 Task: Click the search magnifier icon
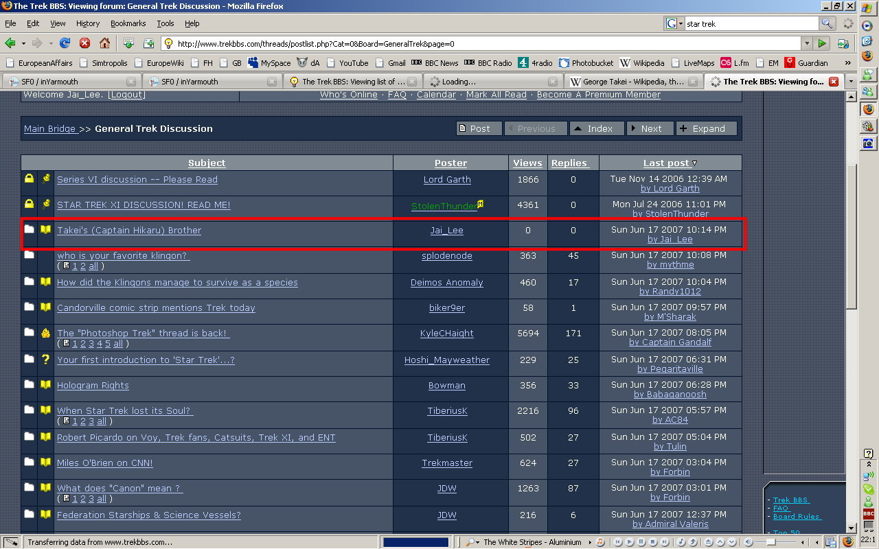[x=827, y=23]
